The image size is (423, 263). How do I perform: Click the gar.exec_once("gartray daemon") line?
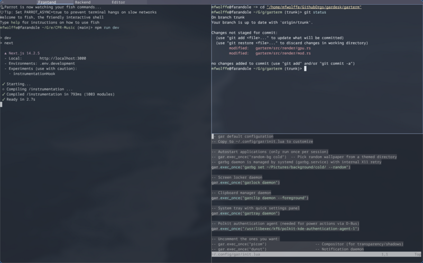point(245,213)
